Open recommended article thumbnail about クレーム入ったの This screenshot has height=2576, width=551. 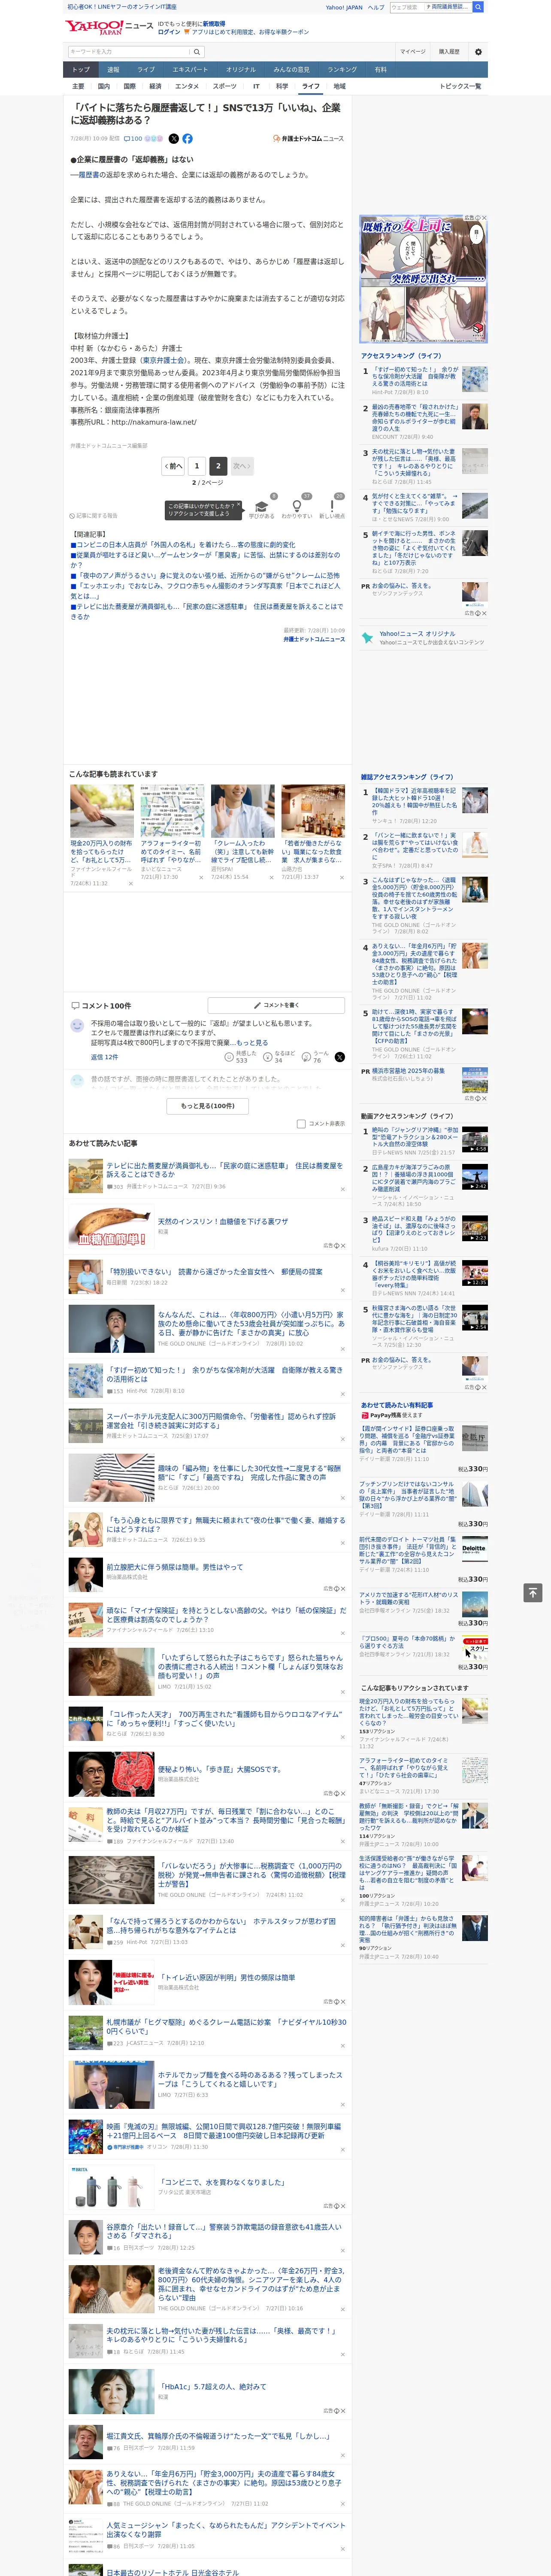[x=242, y=810]
